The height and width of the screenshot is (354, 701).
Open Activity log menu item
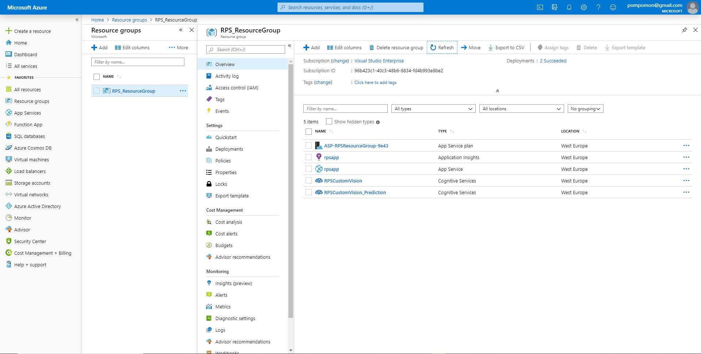coord(227,76)
